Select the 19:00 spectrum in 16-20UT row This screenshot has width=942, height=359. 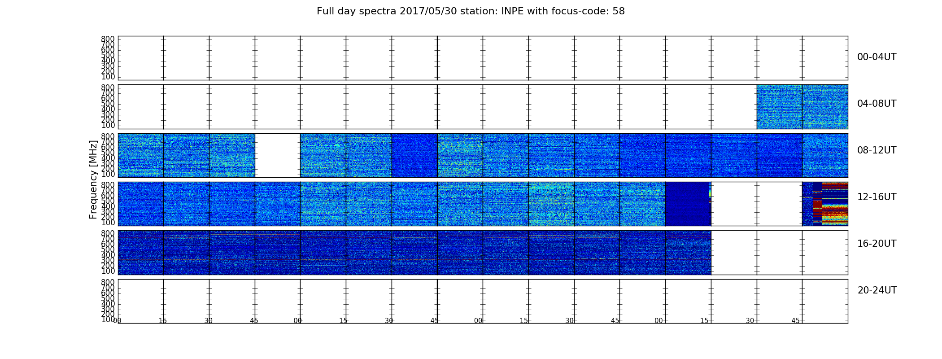(x=688, y=253)
